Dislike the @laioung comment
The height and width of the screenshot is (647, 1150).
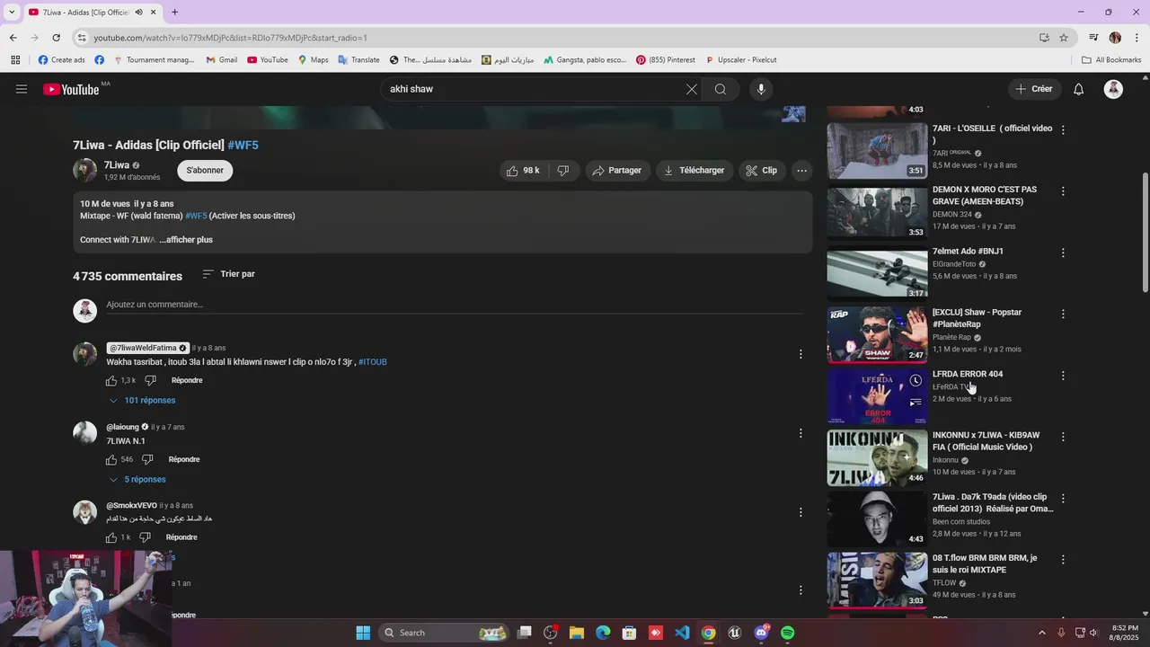pos(147,459)
